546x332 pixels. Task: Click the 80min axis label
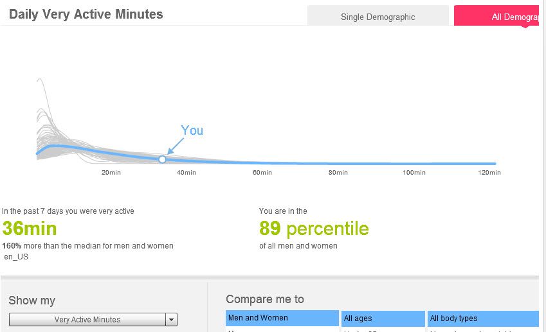(x=338, y=173)
